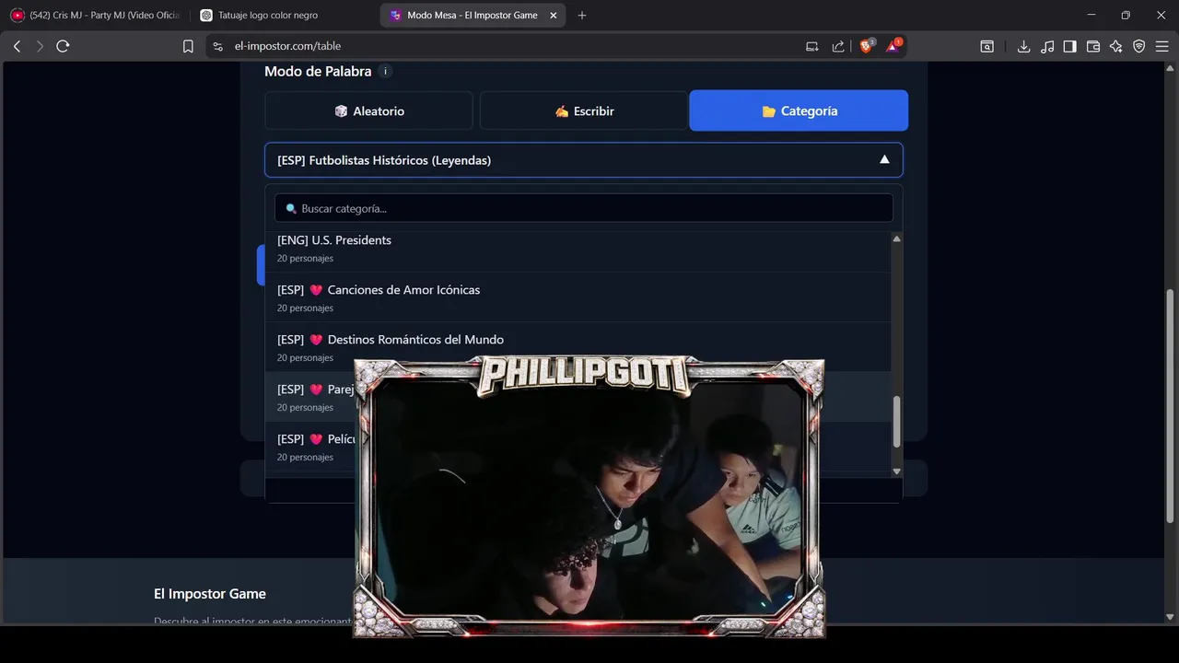Screen dimensions: 1179x663
Task: Reload the el-impostor page
Action: [x=63, y=46]
